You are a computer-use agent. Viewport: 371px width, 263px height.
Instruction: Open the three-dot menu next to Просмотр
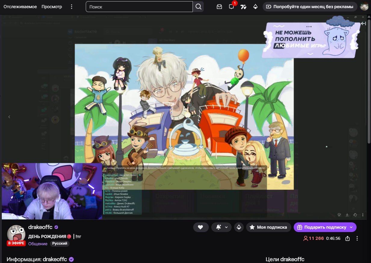(72, 7)
